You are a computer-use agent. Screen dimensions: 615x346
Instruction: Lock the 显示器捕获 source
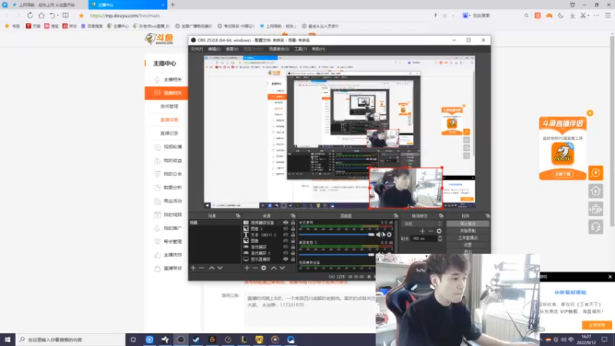tap(293, 259)
